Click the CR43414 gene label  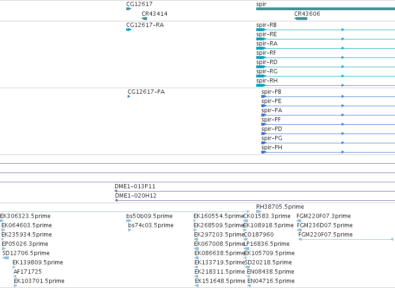155,14
